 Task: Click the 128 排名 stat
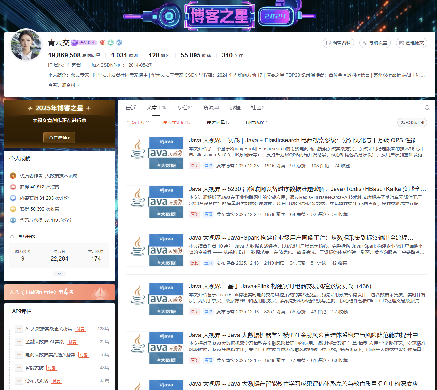coord(159,55)
